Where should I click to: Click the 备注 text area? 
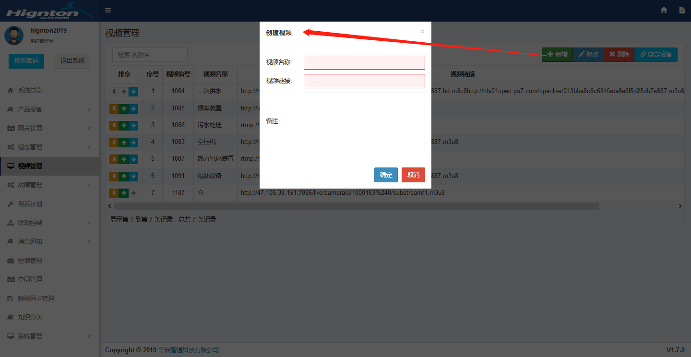point(364,121)
